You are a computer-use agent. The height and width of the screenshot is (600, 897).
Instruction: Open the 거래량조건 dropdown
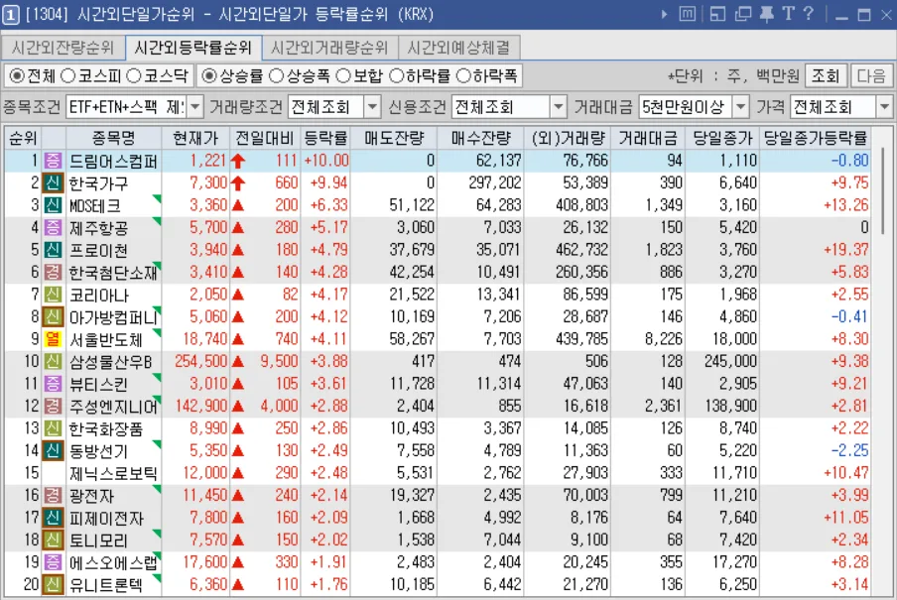pyautogui.click(x=372, y=107)
